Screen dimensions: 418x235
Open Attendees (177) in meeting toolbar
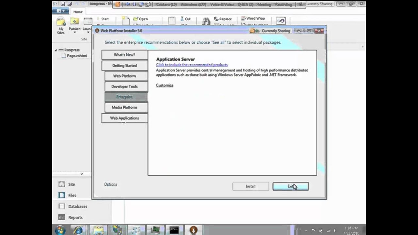(194, 5)
